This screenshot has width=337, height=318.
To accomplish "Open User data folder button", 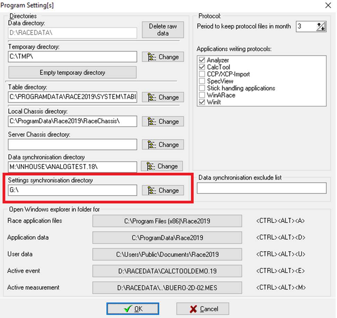I will pos(167,254).
